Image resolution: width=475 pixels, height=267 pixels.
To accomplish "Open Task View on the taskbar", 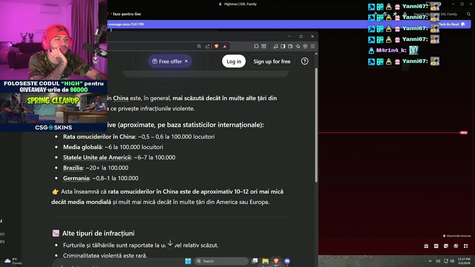I will point(255,261).
